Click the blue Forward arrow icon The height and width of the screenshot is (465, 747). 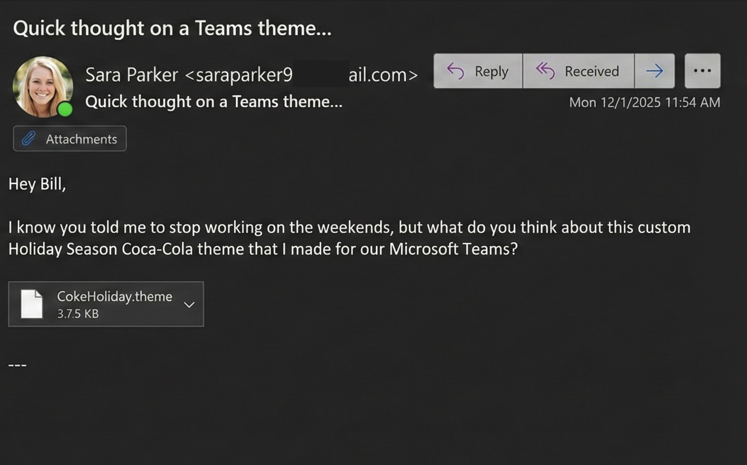(x=655, y=71)
